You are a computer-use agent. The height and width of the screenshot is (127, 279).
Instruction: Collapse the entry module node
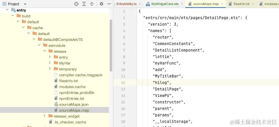tap(7, 10)
